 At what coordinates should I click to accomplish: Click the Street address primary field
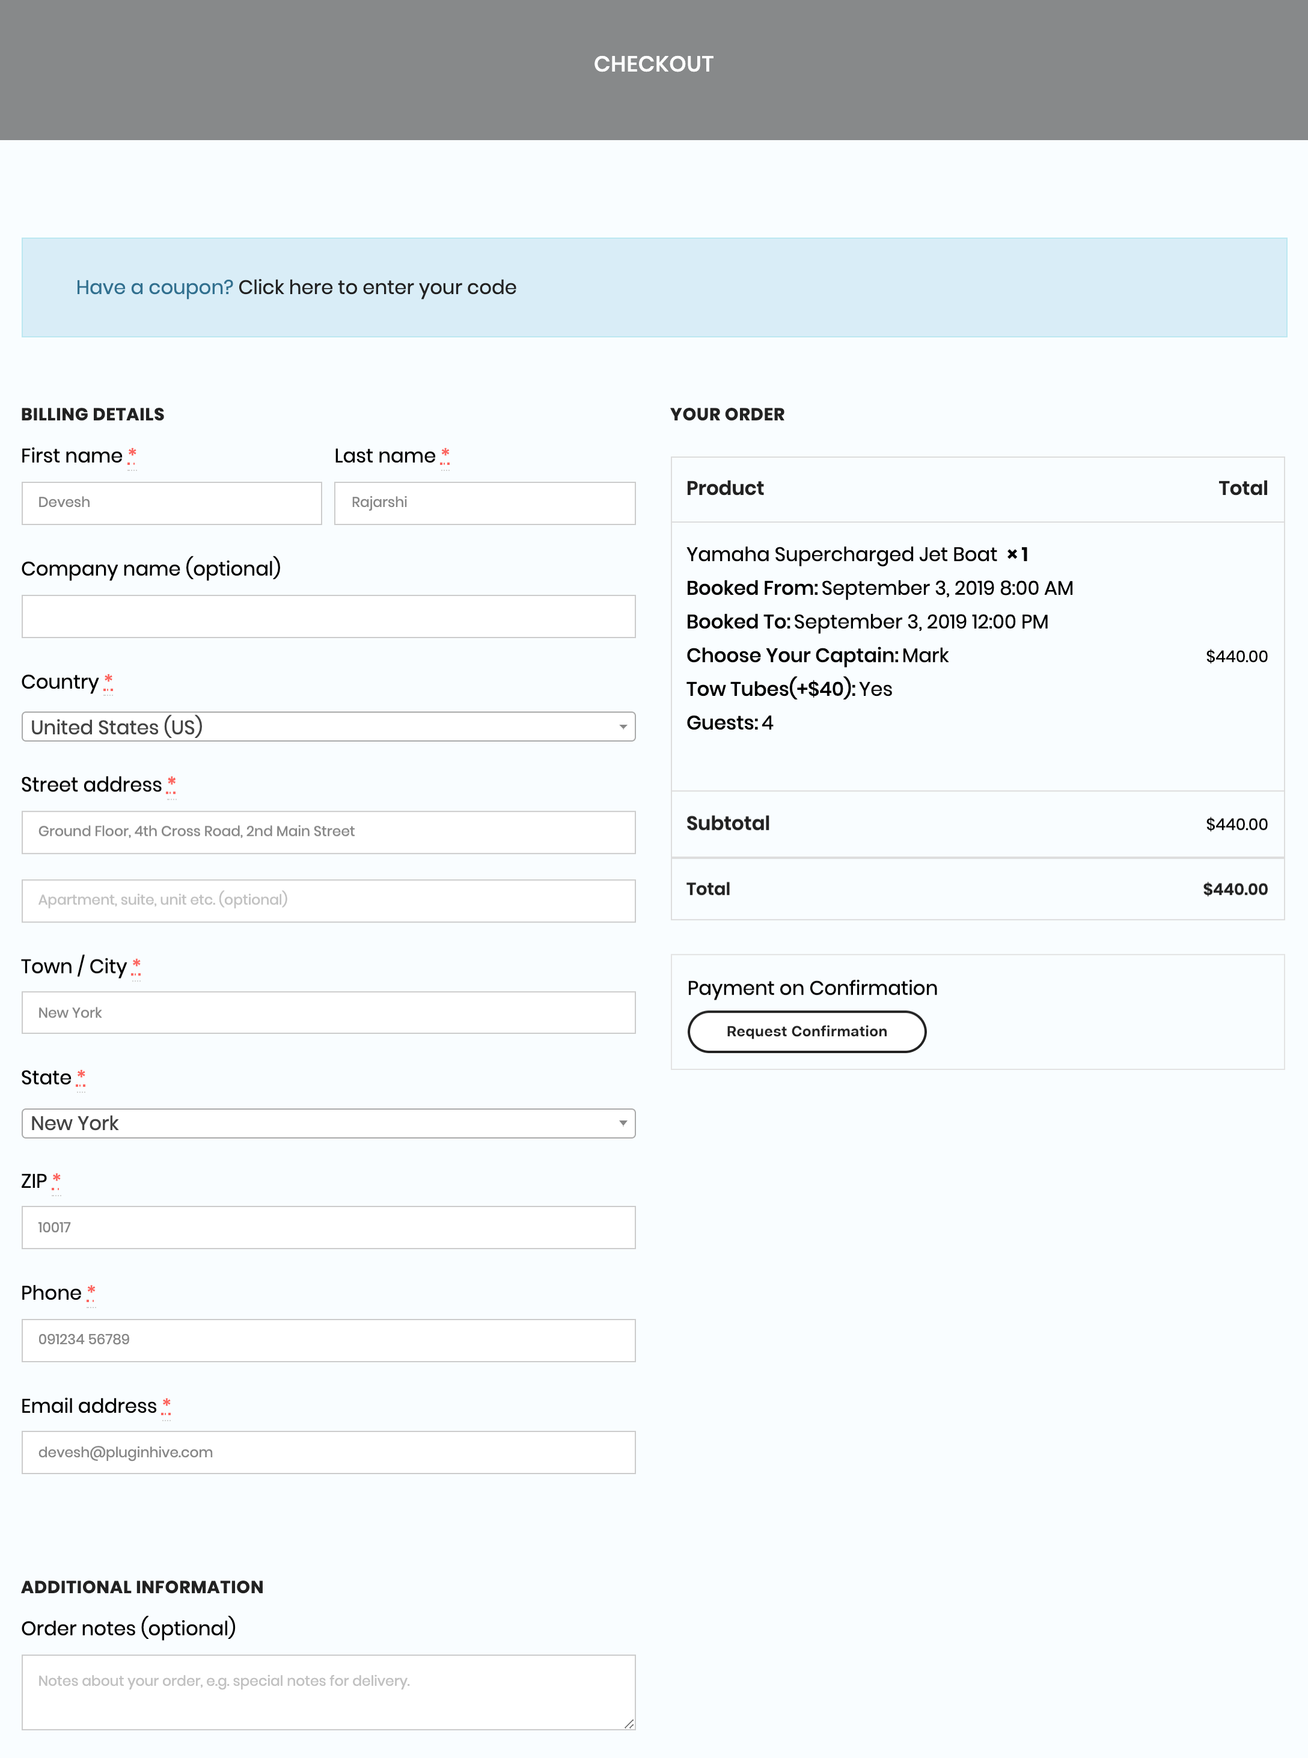[327, 830]
